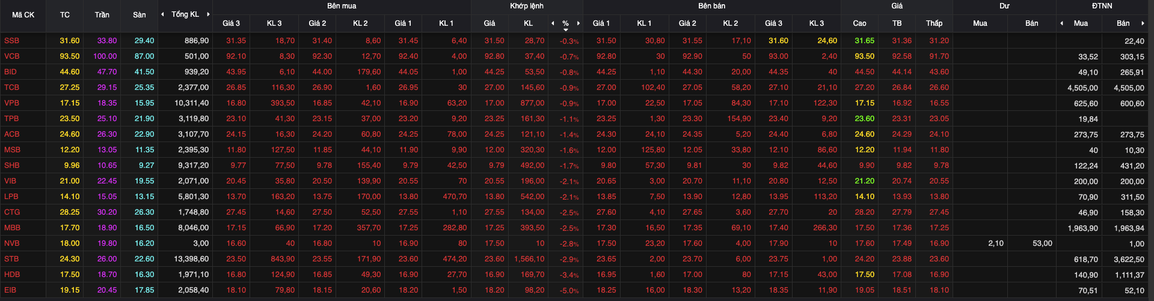Click left arrow before ĐTNN Mua header
Viewport: 1154px width, 301px height.
pos(1061,23)
